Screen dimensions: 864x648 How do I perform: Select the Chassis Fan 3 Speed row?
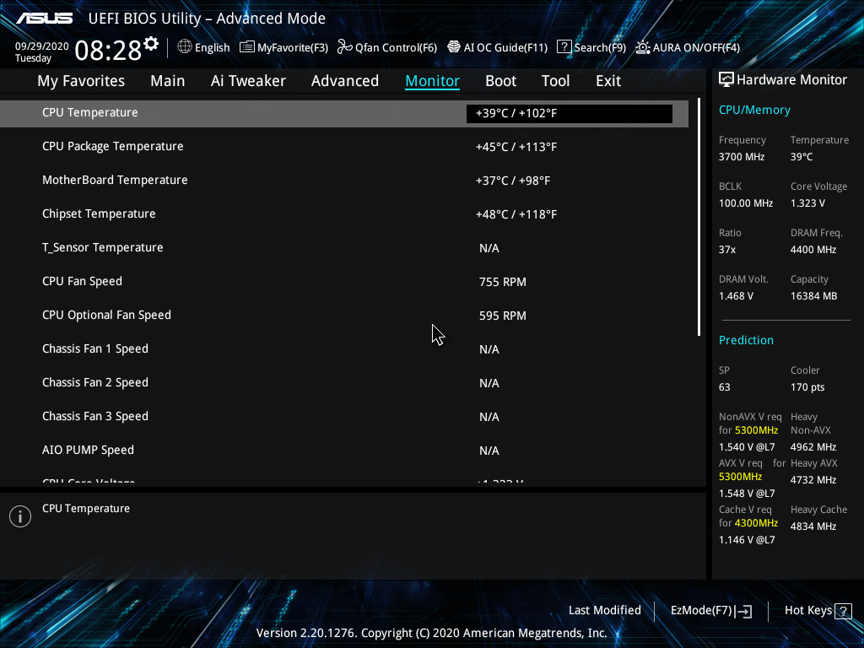(344, 417)
